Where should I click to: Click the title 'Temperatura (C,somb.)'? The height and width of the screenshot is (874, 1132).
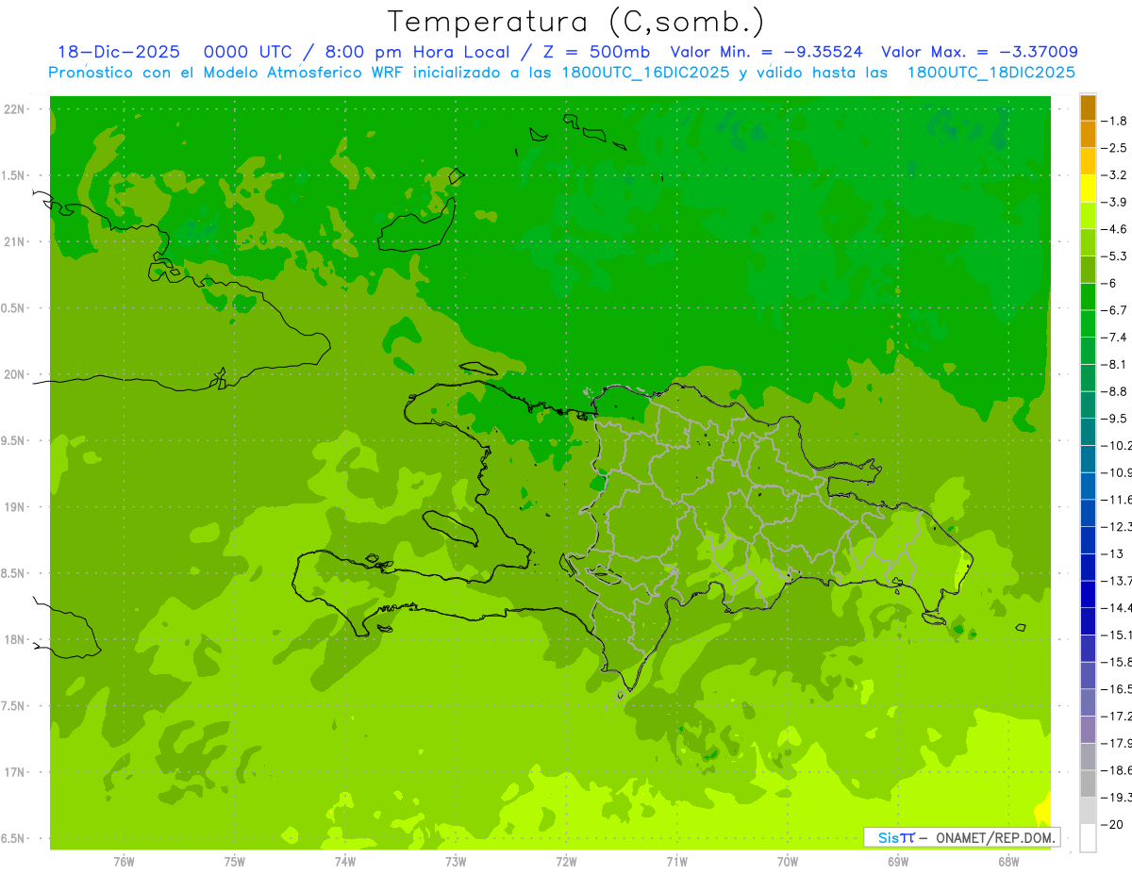[576, 22]
